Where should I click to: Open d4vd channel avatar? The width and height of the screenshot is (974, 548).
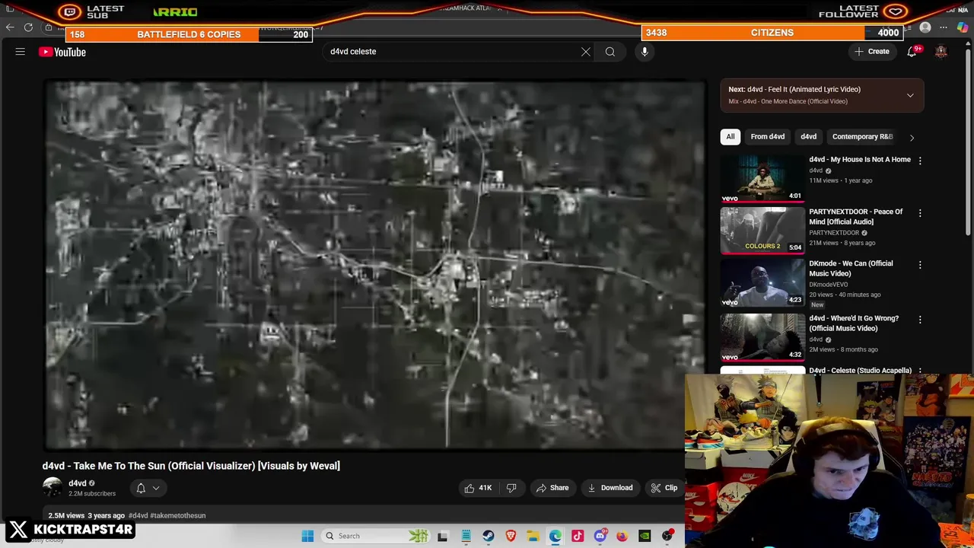53,488
